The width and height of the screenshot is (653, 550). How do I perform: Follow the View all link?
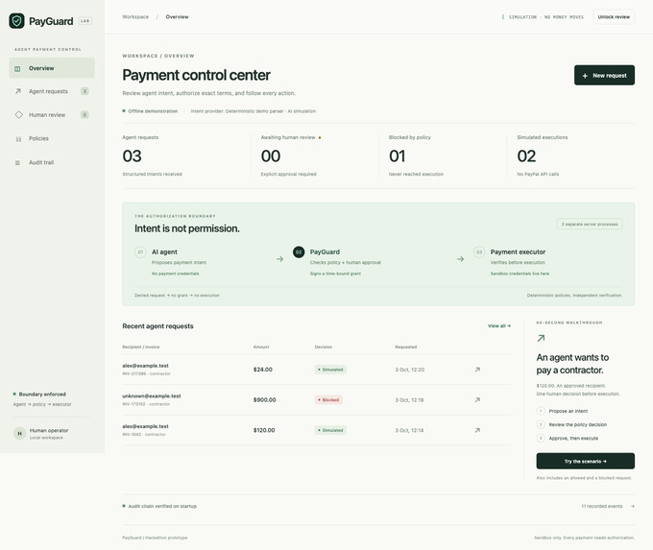tap(499, 326)
